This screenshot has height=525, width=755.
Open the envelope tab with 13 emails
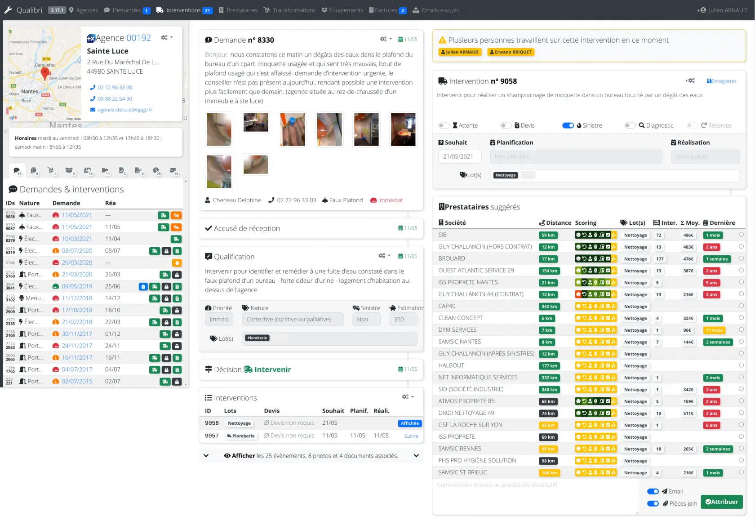(173, 171)
